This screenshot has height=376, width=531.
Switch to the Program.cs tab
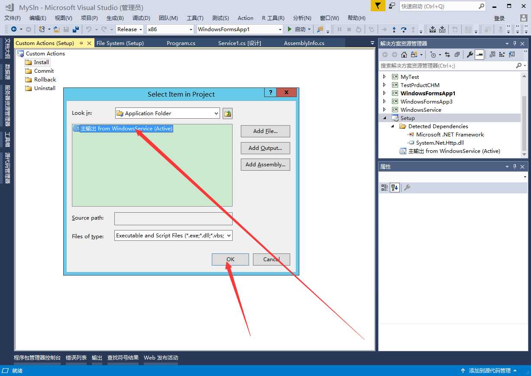(x=181, y=43)
